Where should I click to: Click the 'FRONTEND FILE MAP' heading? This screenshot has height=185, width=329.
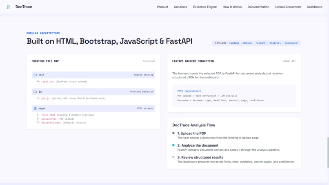tap(45, 61)
